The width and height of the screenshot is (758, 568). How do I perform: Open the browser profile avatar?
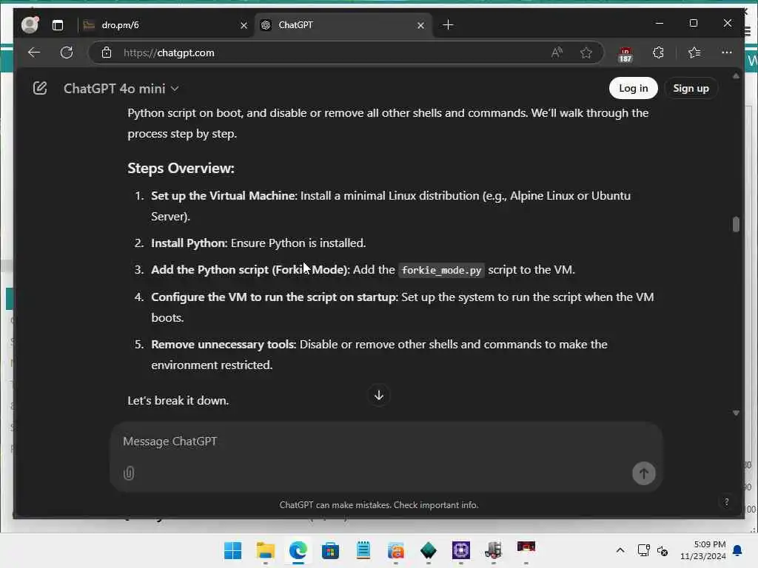pyautogui.click(x=30, y=24)
